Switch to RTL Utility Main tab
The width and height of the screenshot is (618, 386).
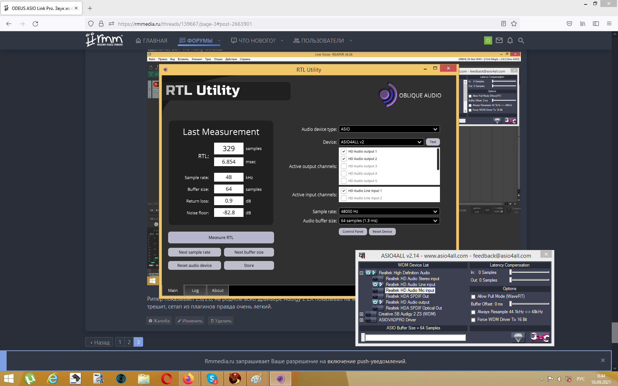click(173, 290)
